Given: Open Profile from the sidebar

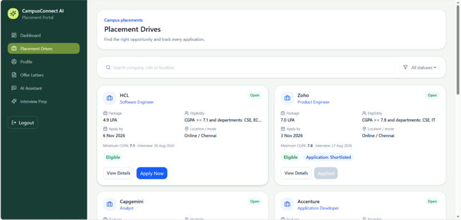Looking at the screenshot, I should (x=43, y=62).
